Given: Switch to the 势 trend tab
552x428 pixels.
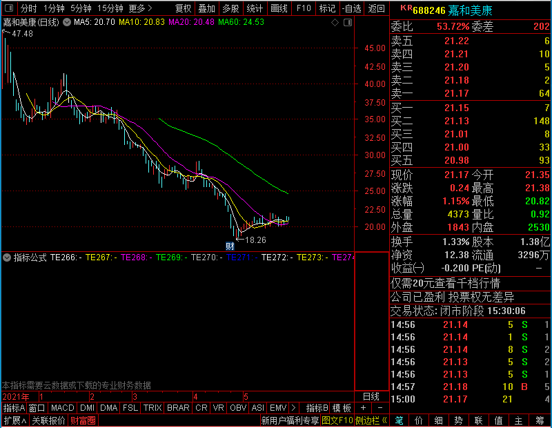Looking at the screenshot, I should [458, 420].
